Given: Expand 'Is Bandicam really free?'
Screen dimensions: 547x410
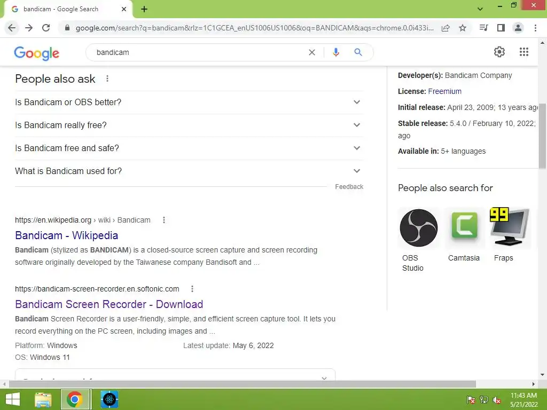Looking at the screenshot, I should [x=189, y=125].
